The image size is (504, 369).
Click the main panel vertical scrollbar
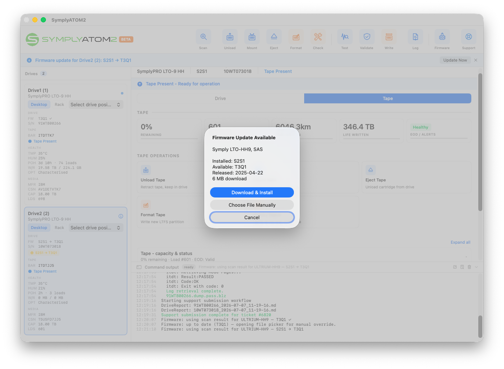click(x=480, y=142)
